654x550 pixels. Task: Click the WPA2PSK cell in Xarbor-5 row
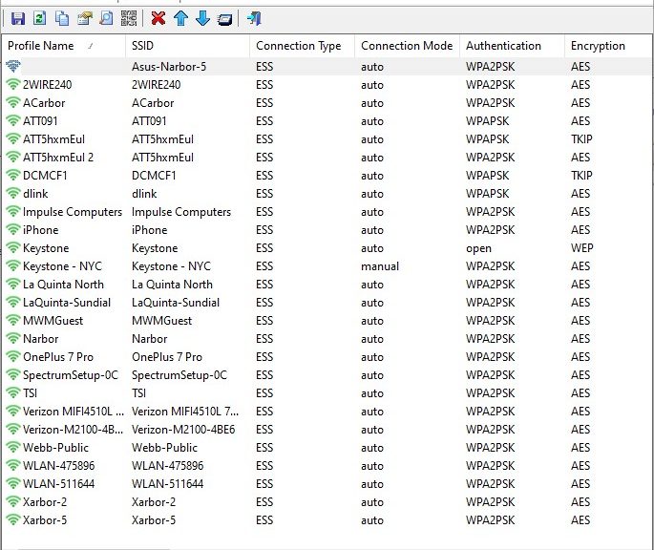[x=491, y=520]
